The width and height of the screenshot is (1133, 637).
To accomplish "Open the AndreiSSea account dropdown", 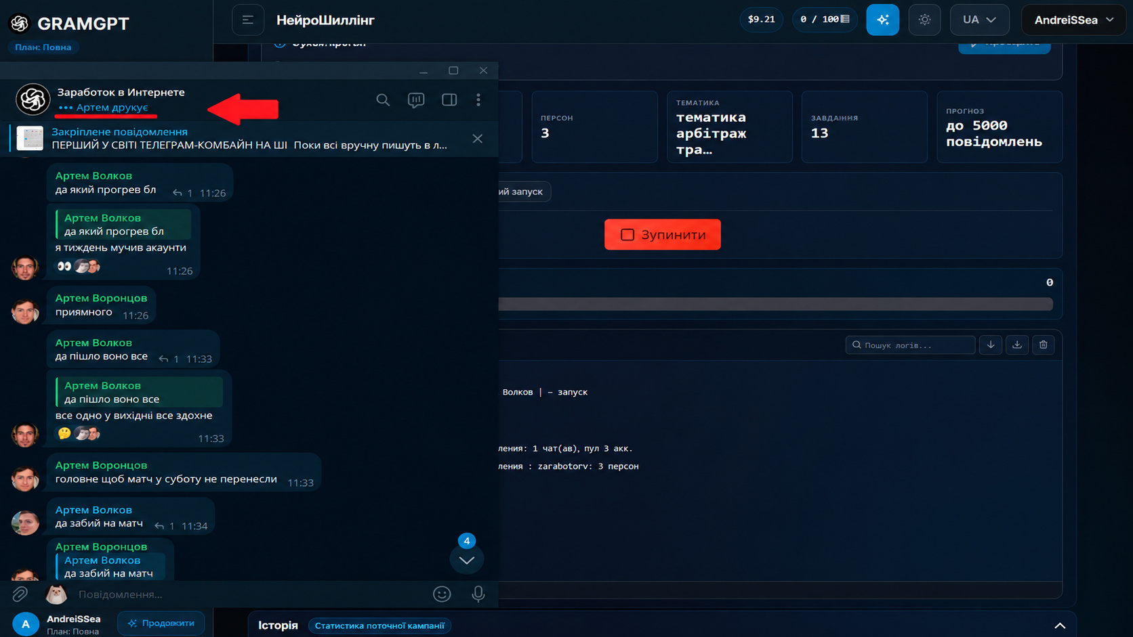I will [1073, 20].
